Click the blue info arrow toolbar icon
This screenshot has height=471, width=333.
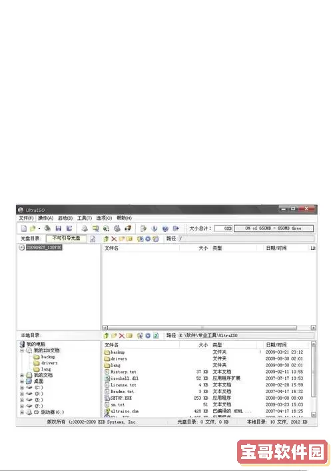[x=155, y=229]
